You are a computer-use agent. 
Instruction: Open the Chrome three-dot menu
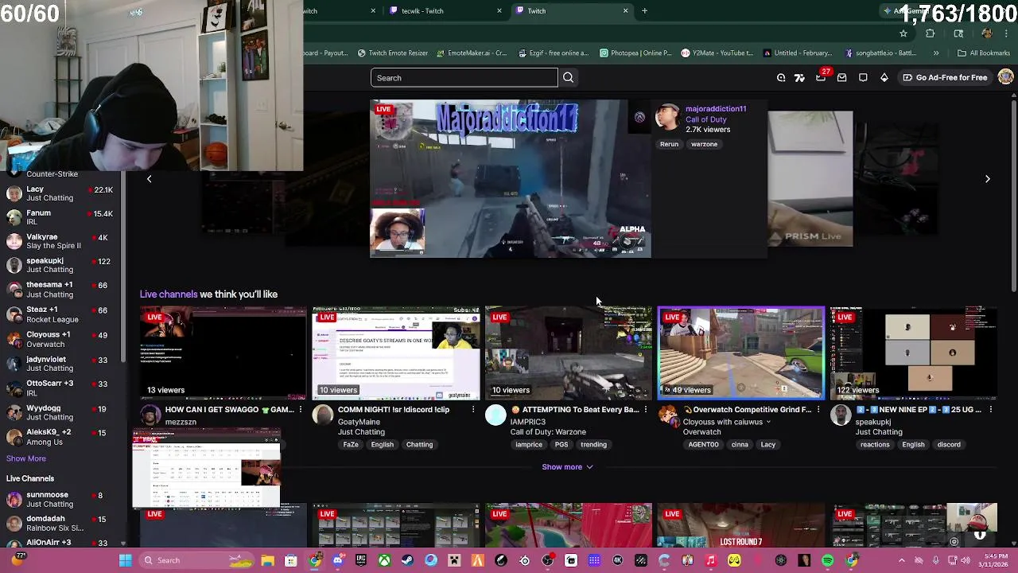[x=1008, y=33]
